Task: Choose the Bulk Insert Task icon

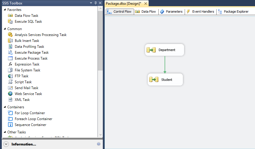Action: [x=10, y=41]
